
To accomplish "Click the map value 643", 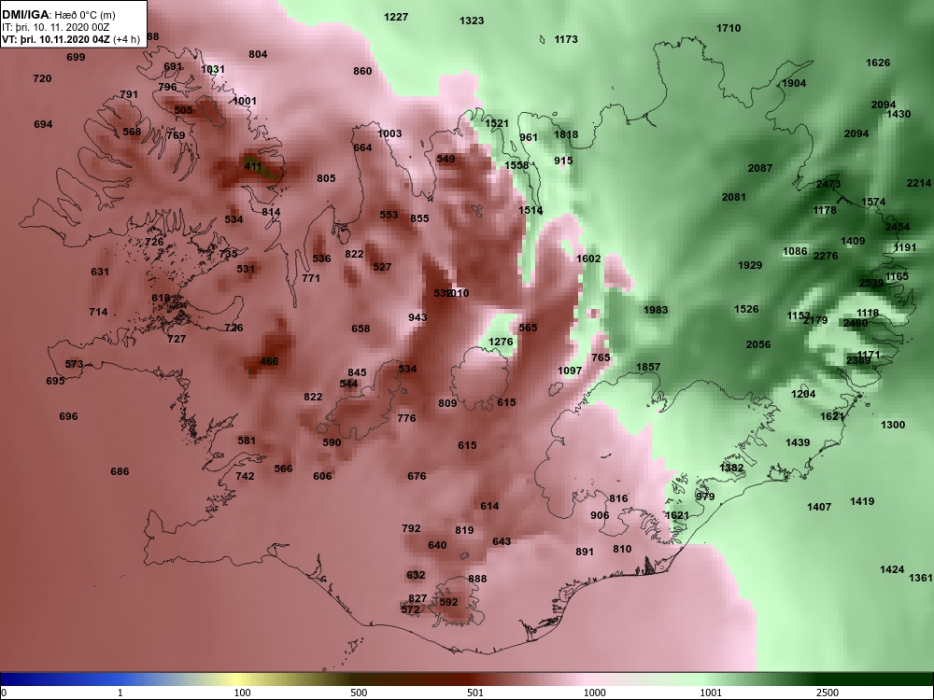I will 502,541.
